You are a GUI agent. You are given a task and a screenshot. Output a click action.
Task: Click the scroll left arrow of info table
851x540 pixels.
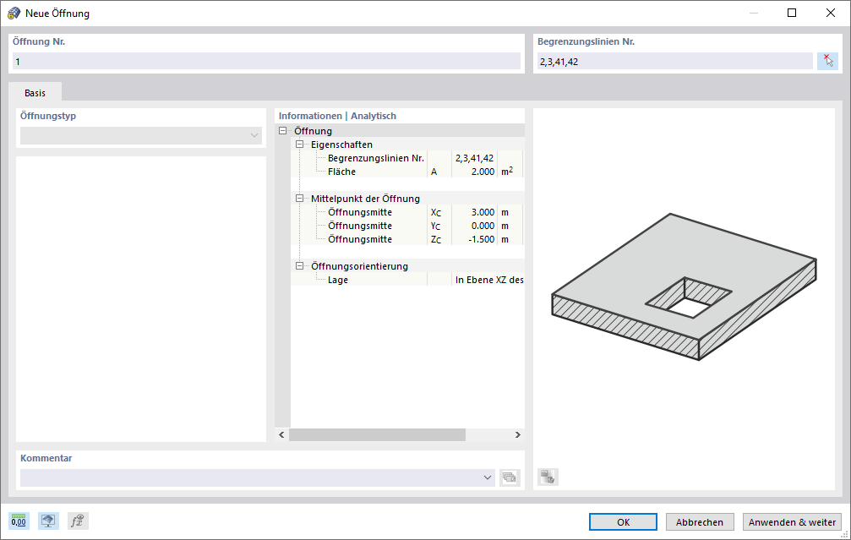point(281,434)
